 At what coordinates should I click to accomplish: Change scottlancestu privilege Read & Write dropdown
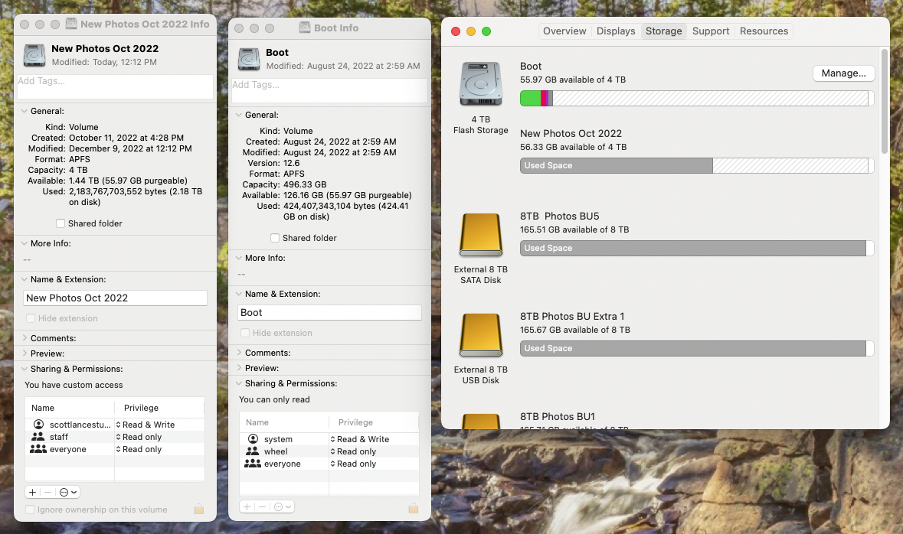(145, 424)
